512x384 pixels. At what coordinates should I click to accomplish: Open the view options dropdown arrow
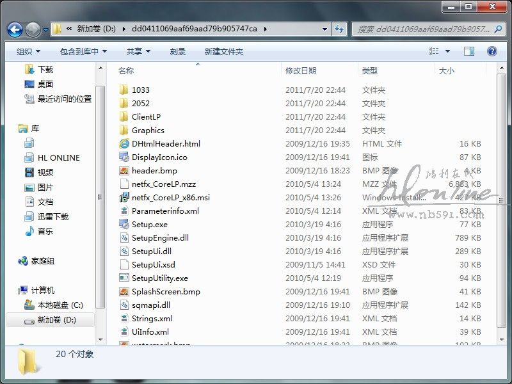click(447, 51)
